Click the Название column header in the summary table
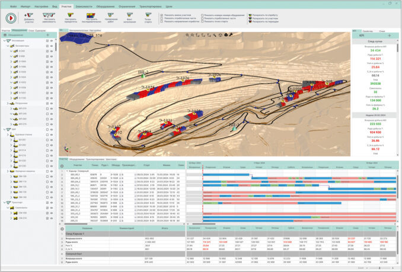 [87, 229]
